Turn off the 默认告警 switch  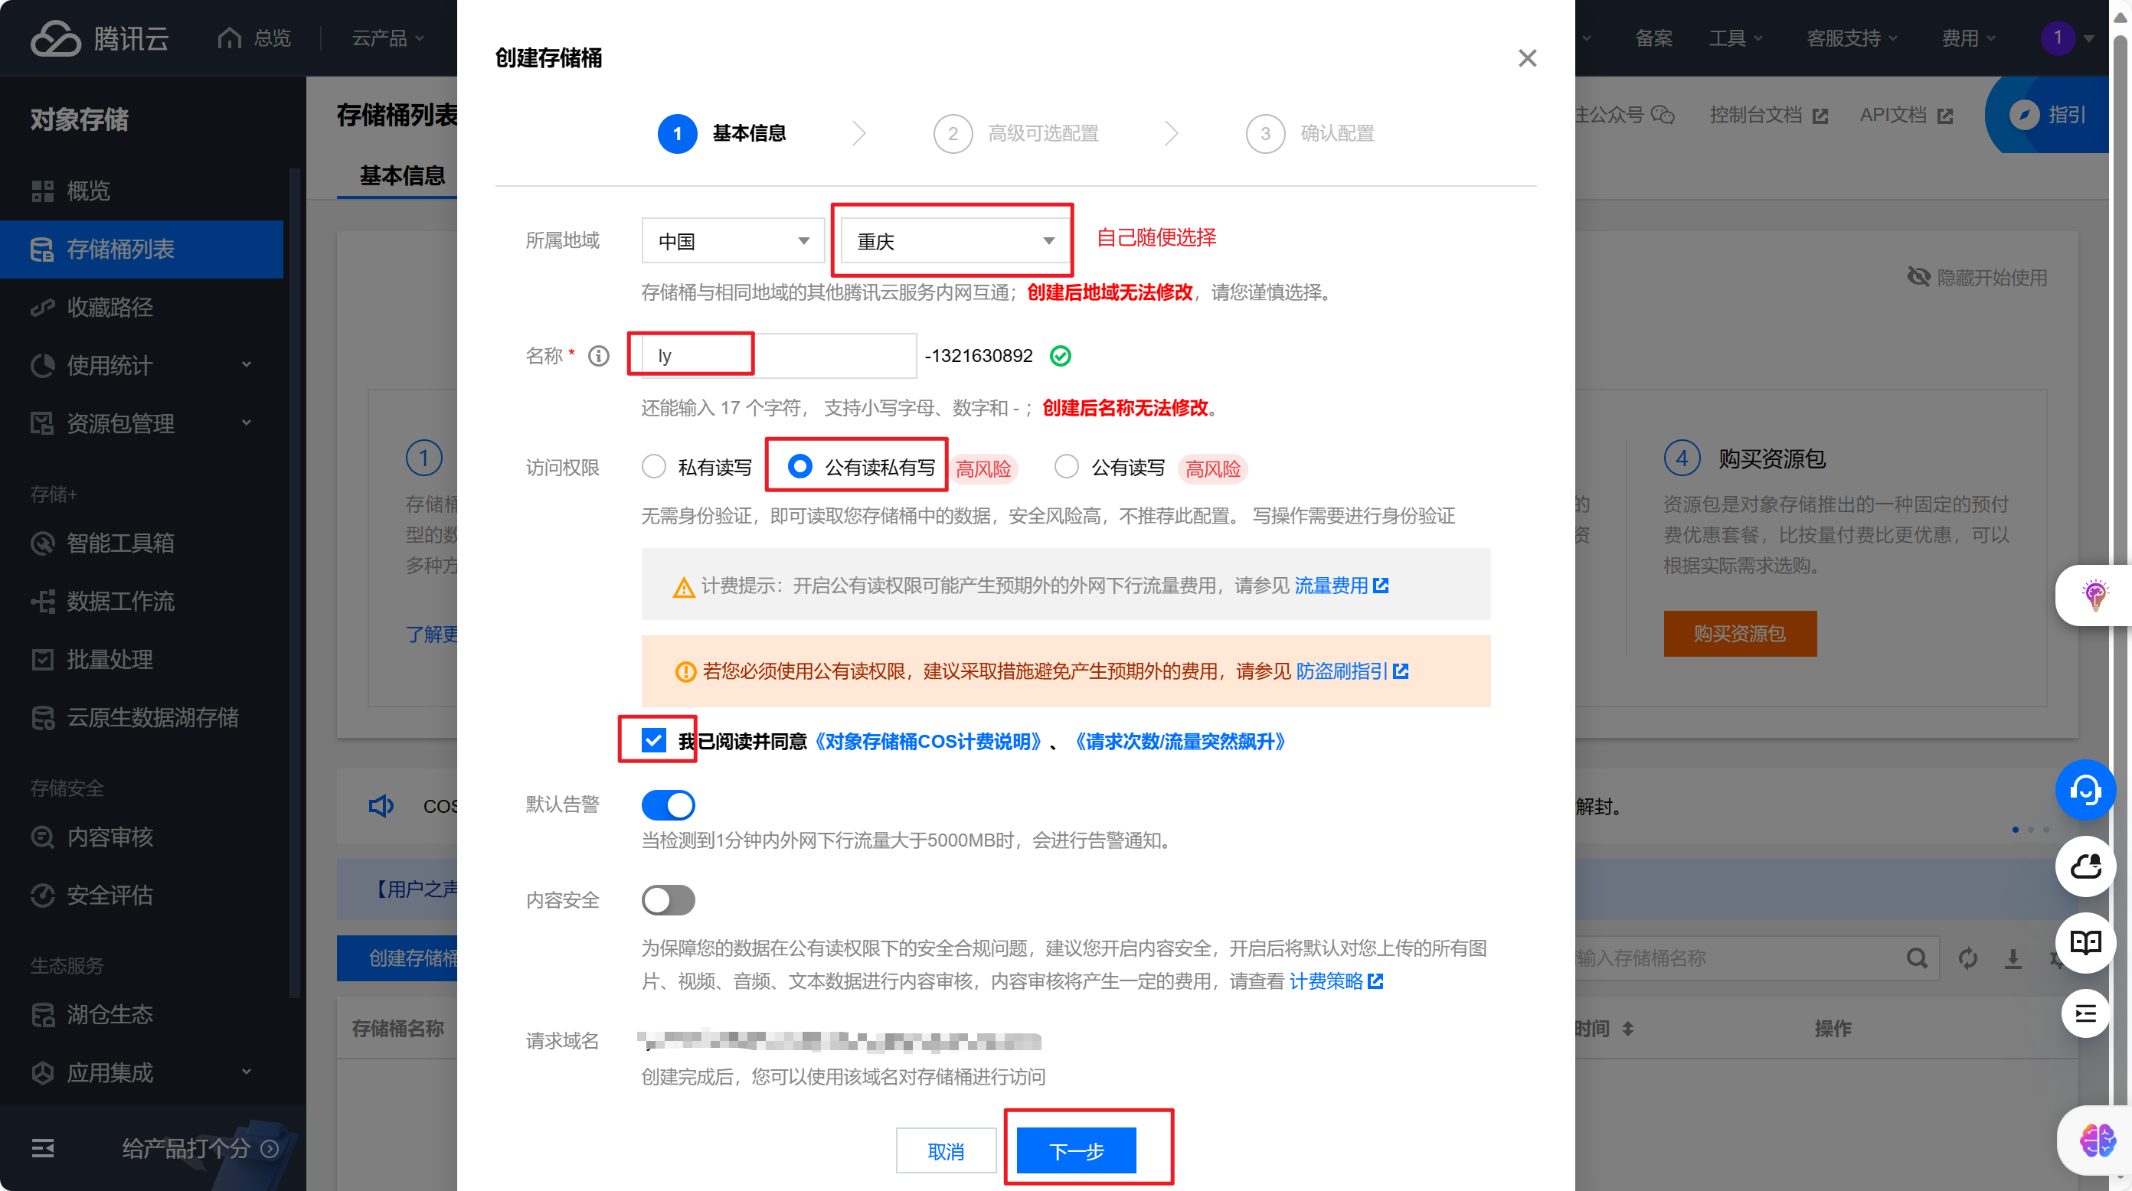[668, 804]
